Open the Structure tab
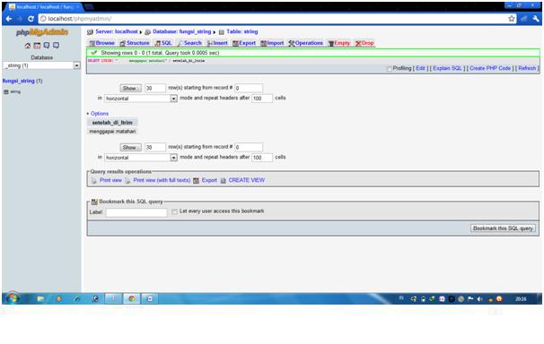This screenshot has height=344, width=544. click(135, 43)
